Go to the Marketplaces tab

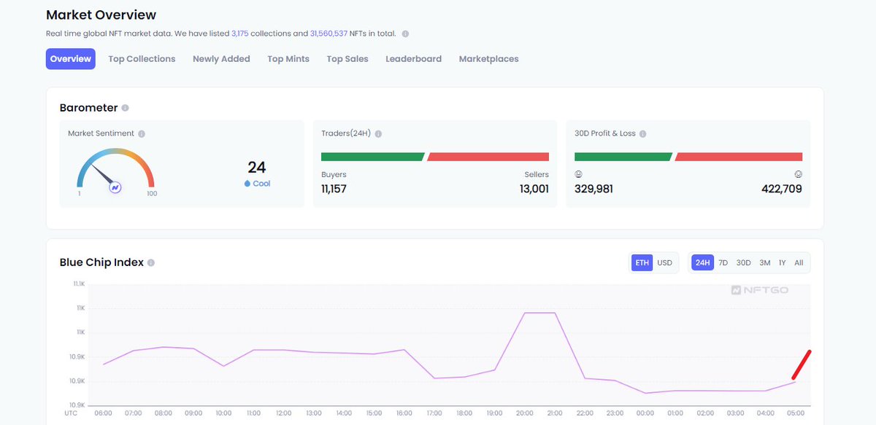point(488,59)
